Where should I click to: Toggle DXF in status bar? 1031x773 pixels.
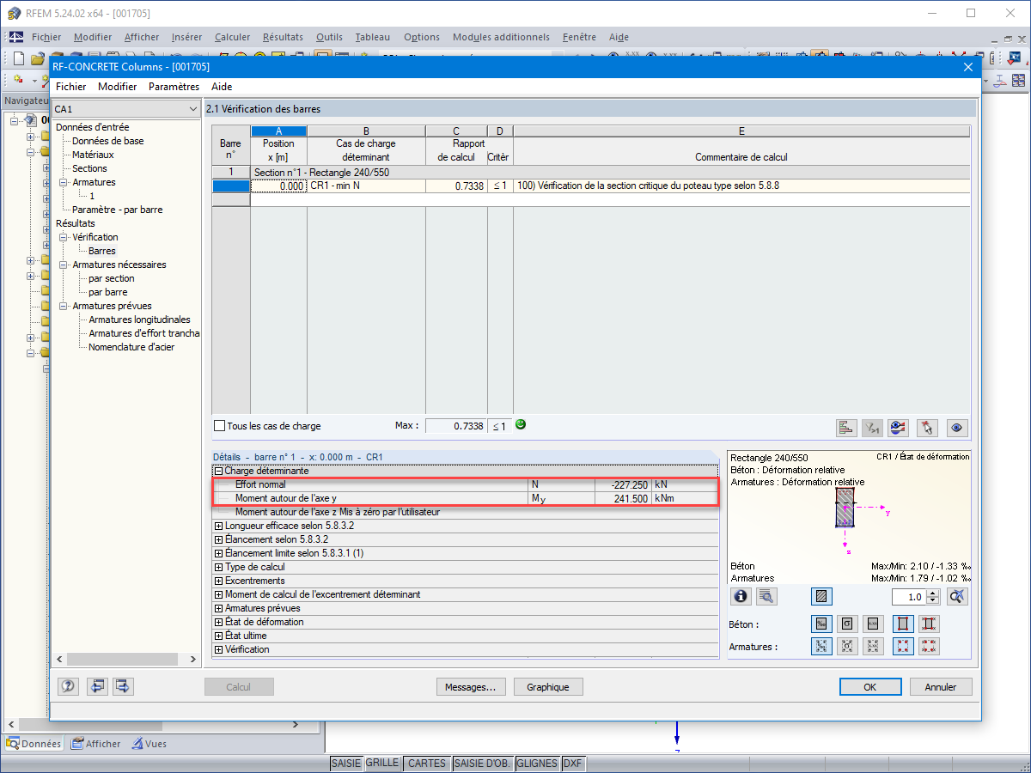(x=573, y=764)
